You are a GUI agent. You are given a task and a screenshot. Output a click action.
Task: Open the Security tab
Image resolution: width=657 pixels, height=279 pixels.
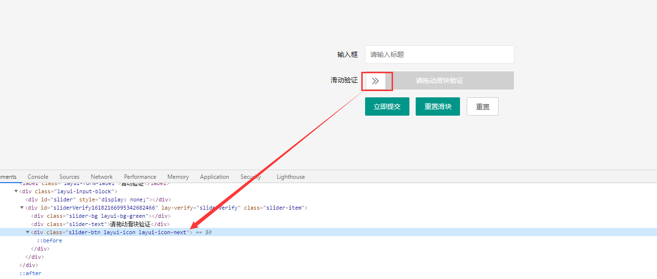(x=250, y=177)
